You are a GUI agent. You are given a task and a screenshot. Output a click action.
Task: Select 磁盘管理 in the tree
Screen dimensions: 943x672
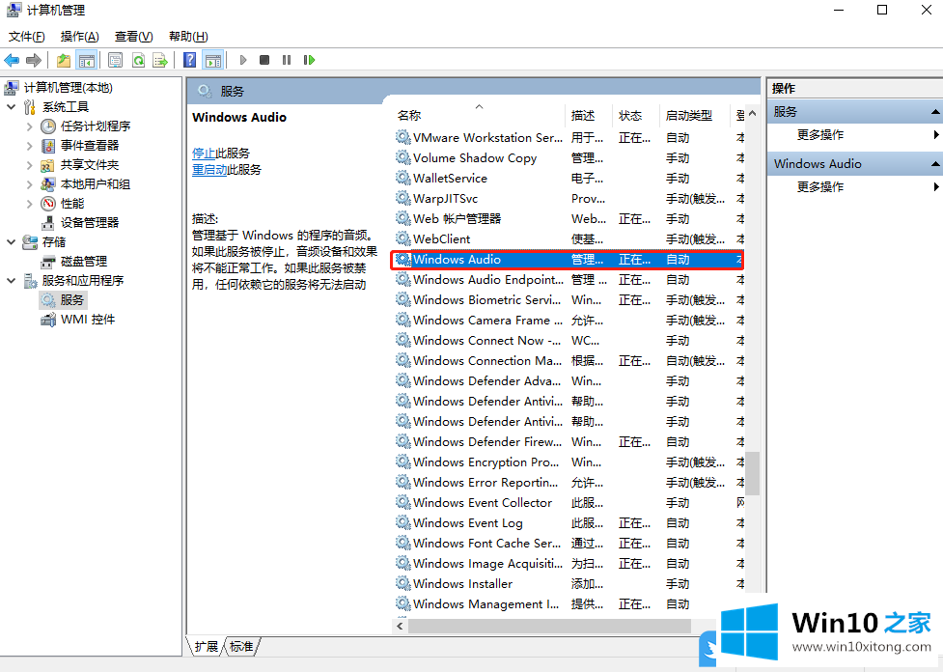coord(84,261)
